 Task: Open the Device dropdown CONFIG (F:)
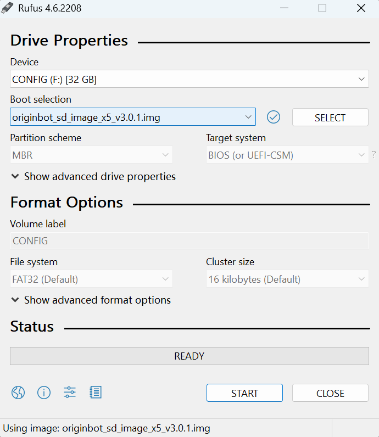[189, 79]
